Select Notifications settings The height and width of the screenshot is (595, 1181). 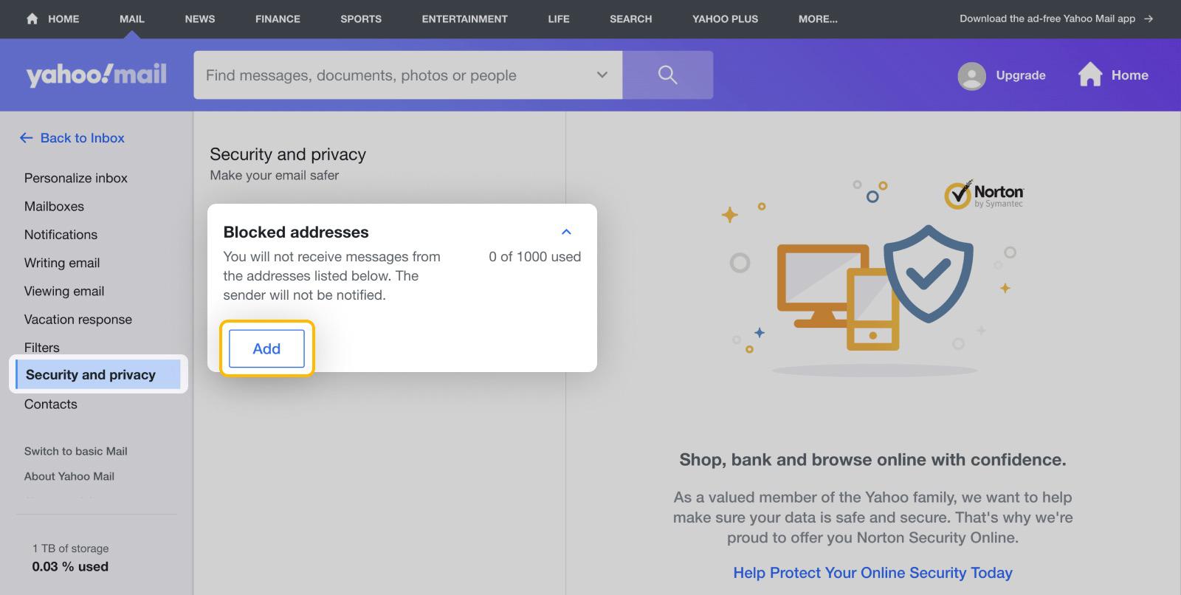(x=61, y=234)
